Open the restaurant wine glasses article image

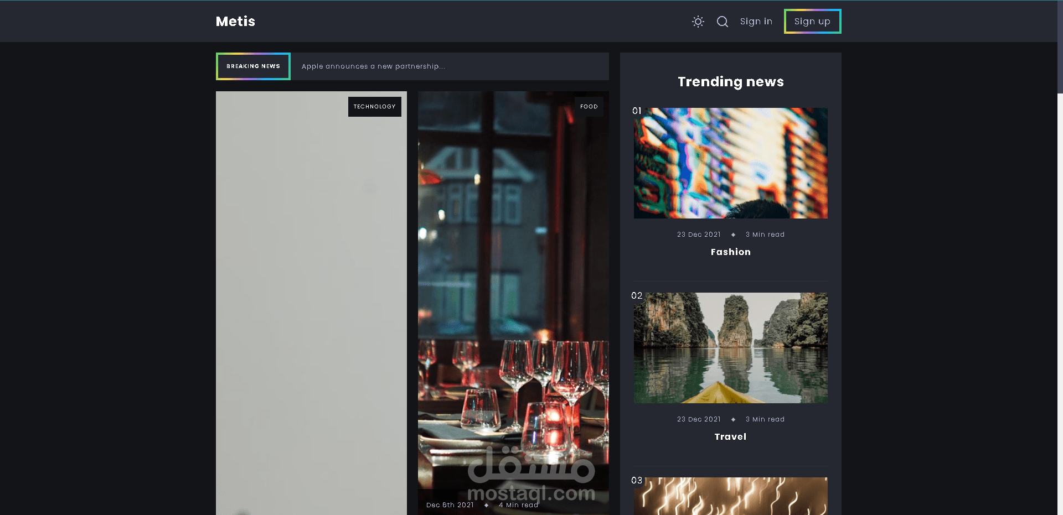(x=513, y=303)
